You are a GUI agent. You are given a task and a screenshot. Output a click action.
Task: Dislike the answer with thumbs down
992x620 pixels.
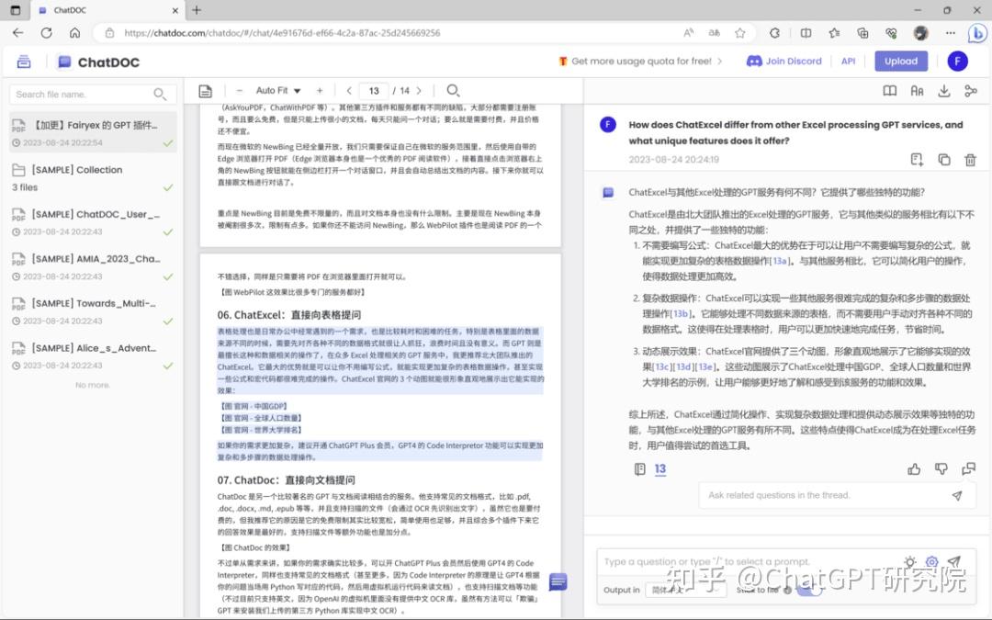pos(941,468)
